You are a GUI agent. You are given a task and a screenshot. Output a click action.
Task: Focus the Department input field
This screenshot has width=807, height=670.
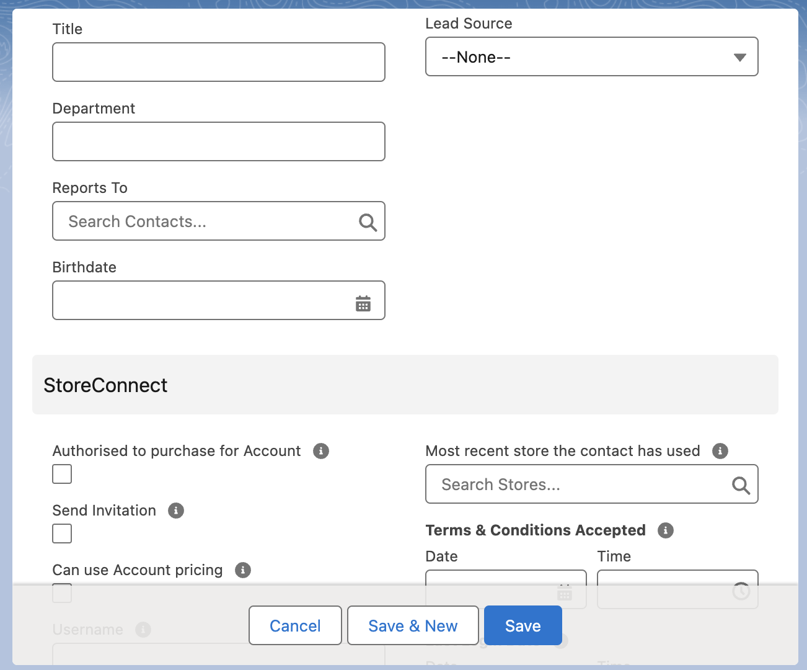tap(219, 141)
